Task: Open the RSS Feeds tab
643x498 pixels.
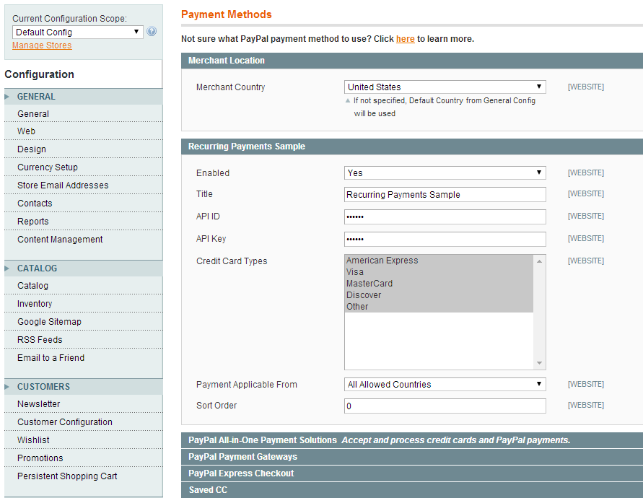Action: tap(83, 340)
